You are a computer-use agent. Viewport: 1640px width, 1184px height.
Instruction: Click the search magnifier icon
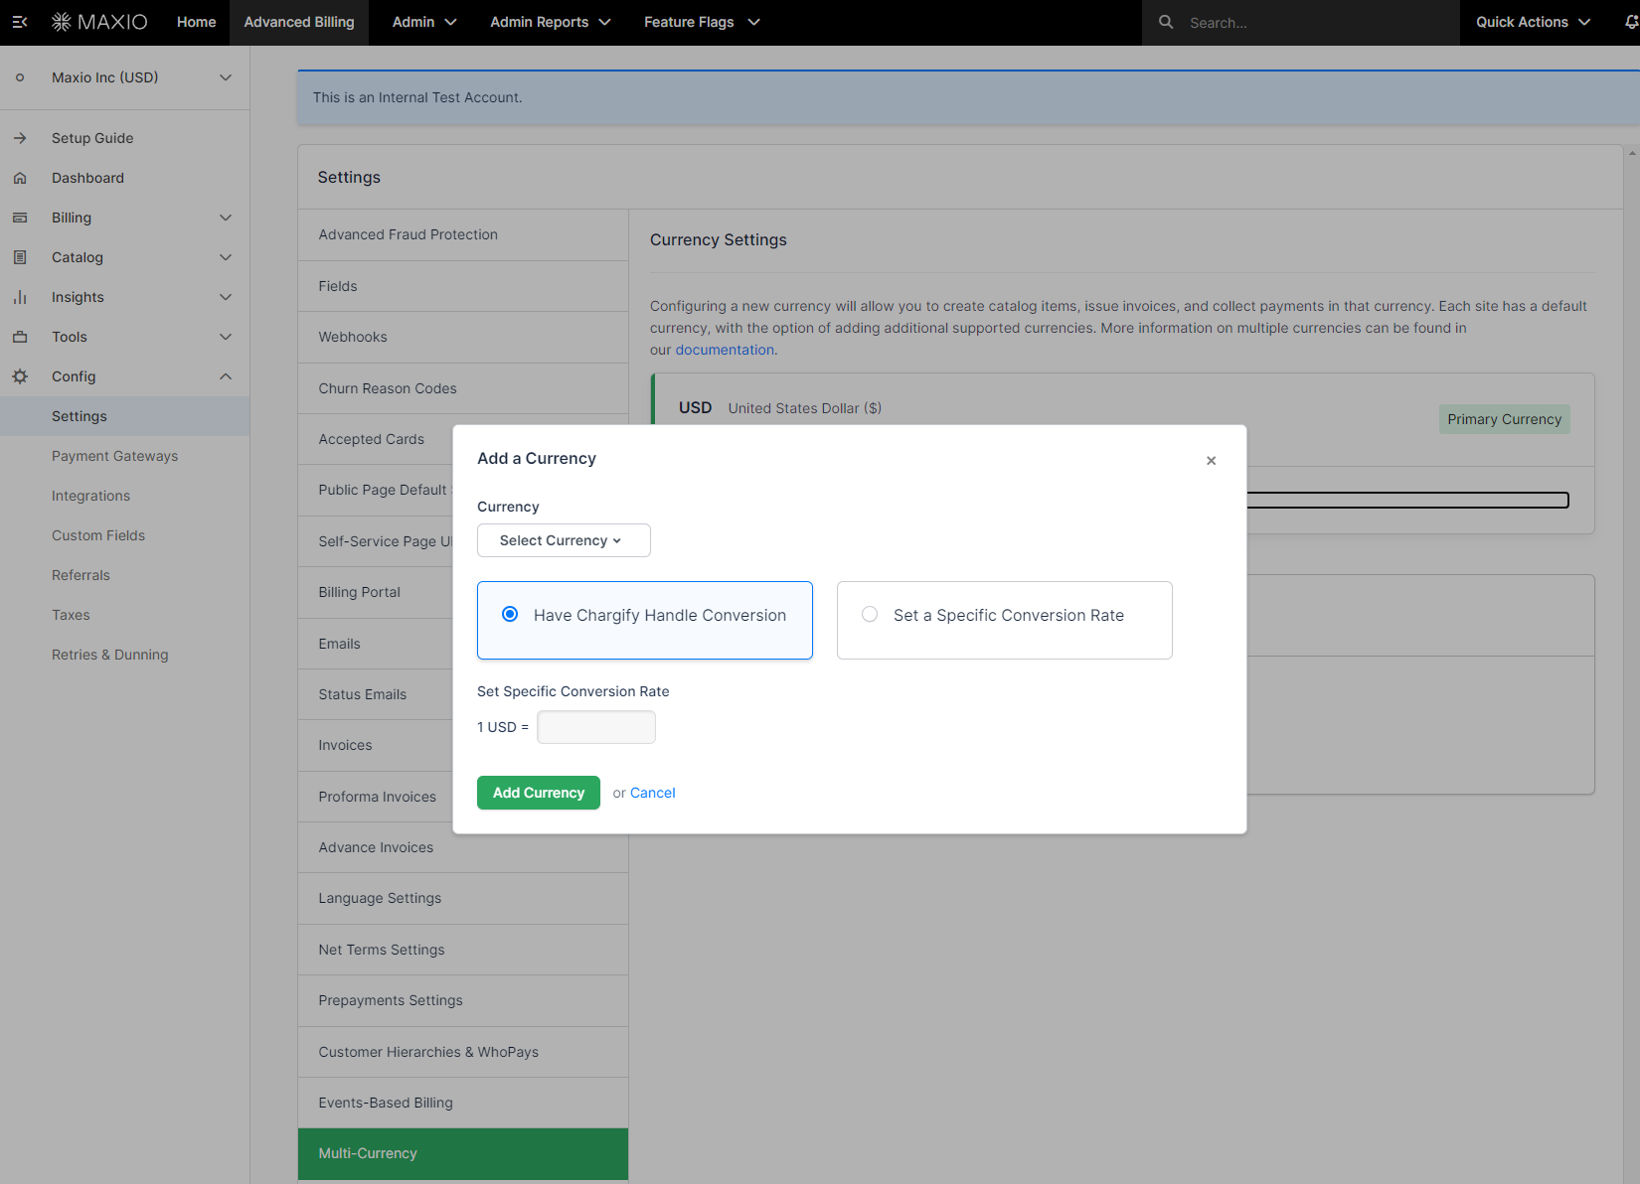coord(1166,22)
